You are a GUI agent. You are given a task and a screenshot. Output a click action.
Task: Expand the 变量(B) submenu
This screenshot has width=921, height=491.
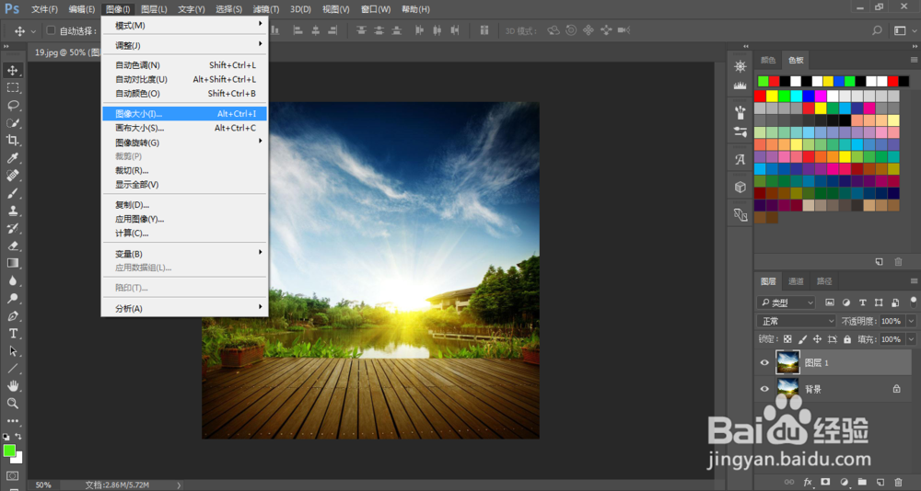tap(184, 254)
